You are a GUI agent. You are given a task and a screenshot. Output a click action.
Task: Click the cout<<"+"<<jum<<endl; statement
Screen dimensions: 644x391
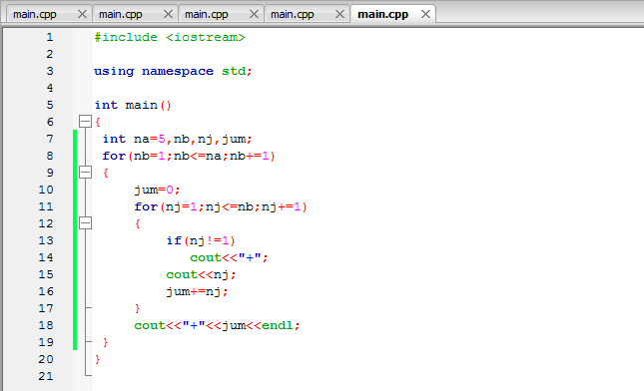pyautogui.click(x=218, y=325)
